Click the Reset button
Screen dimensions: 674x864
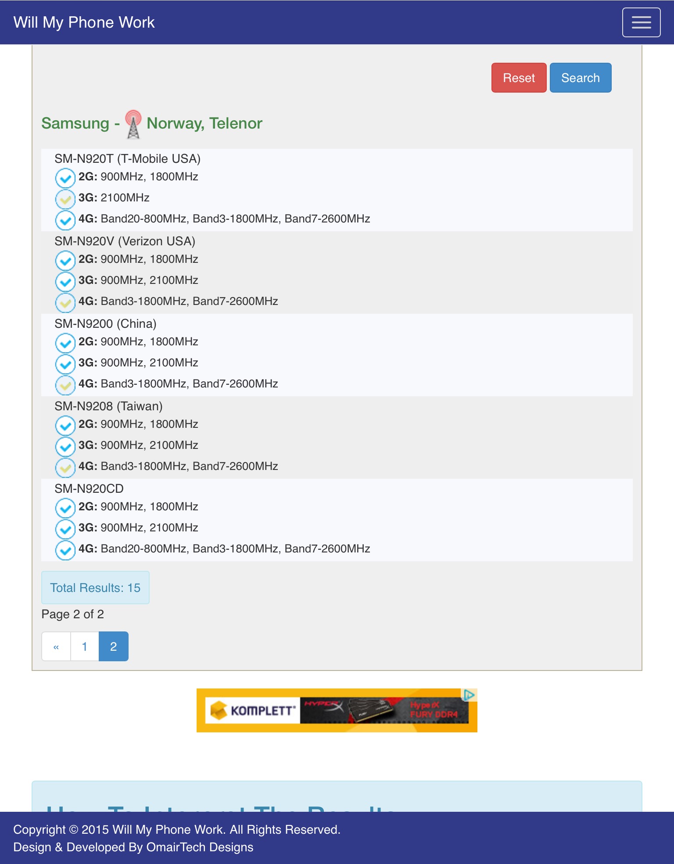[x=519, y=78]
